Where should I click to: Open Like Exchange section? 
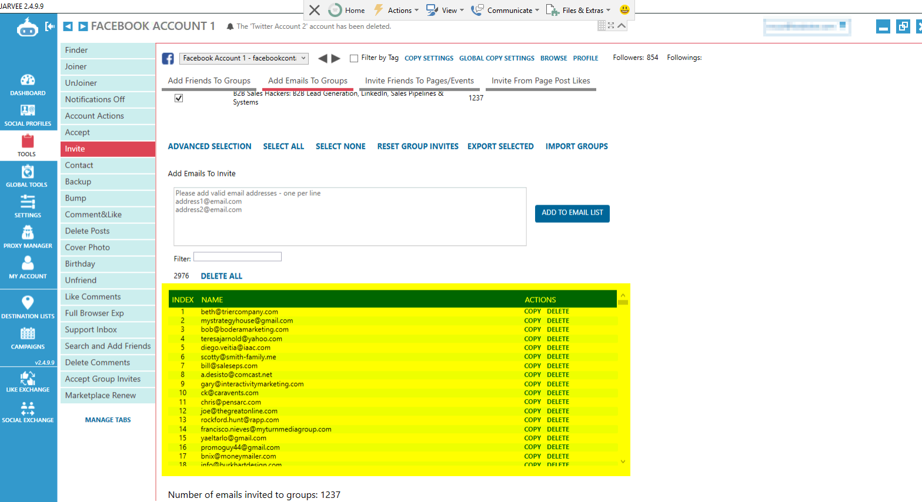click(28, 381)
